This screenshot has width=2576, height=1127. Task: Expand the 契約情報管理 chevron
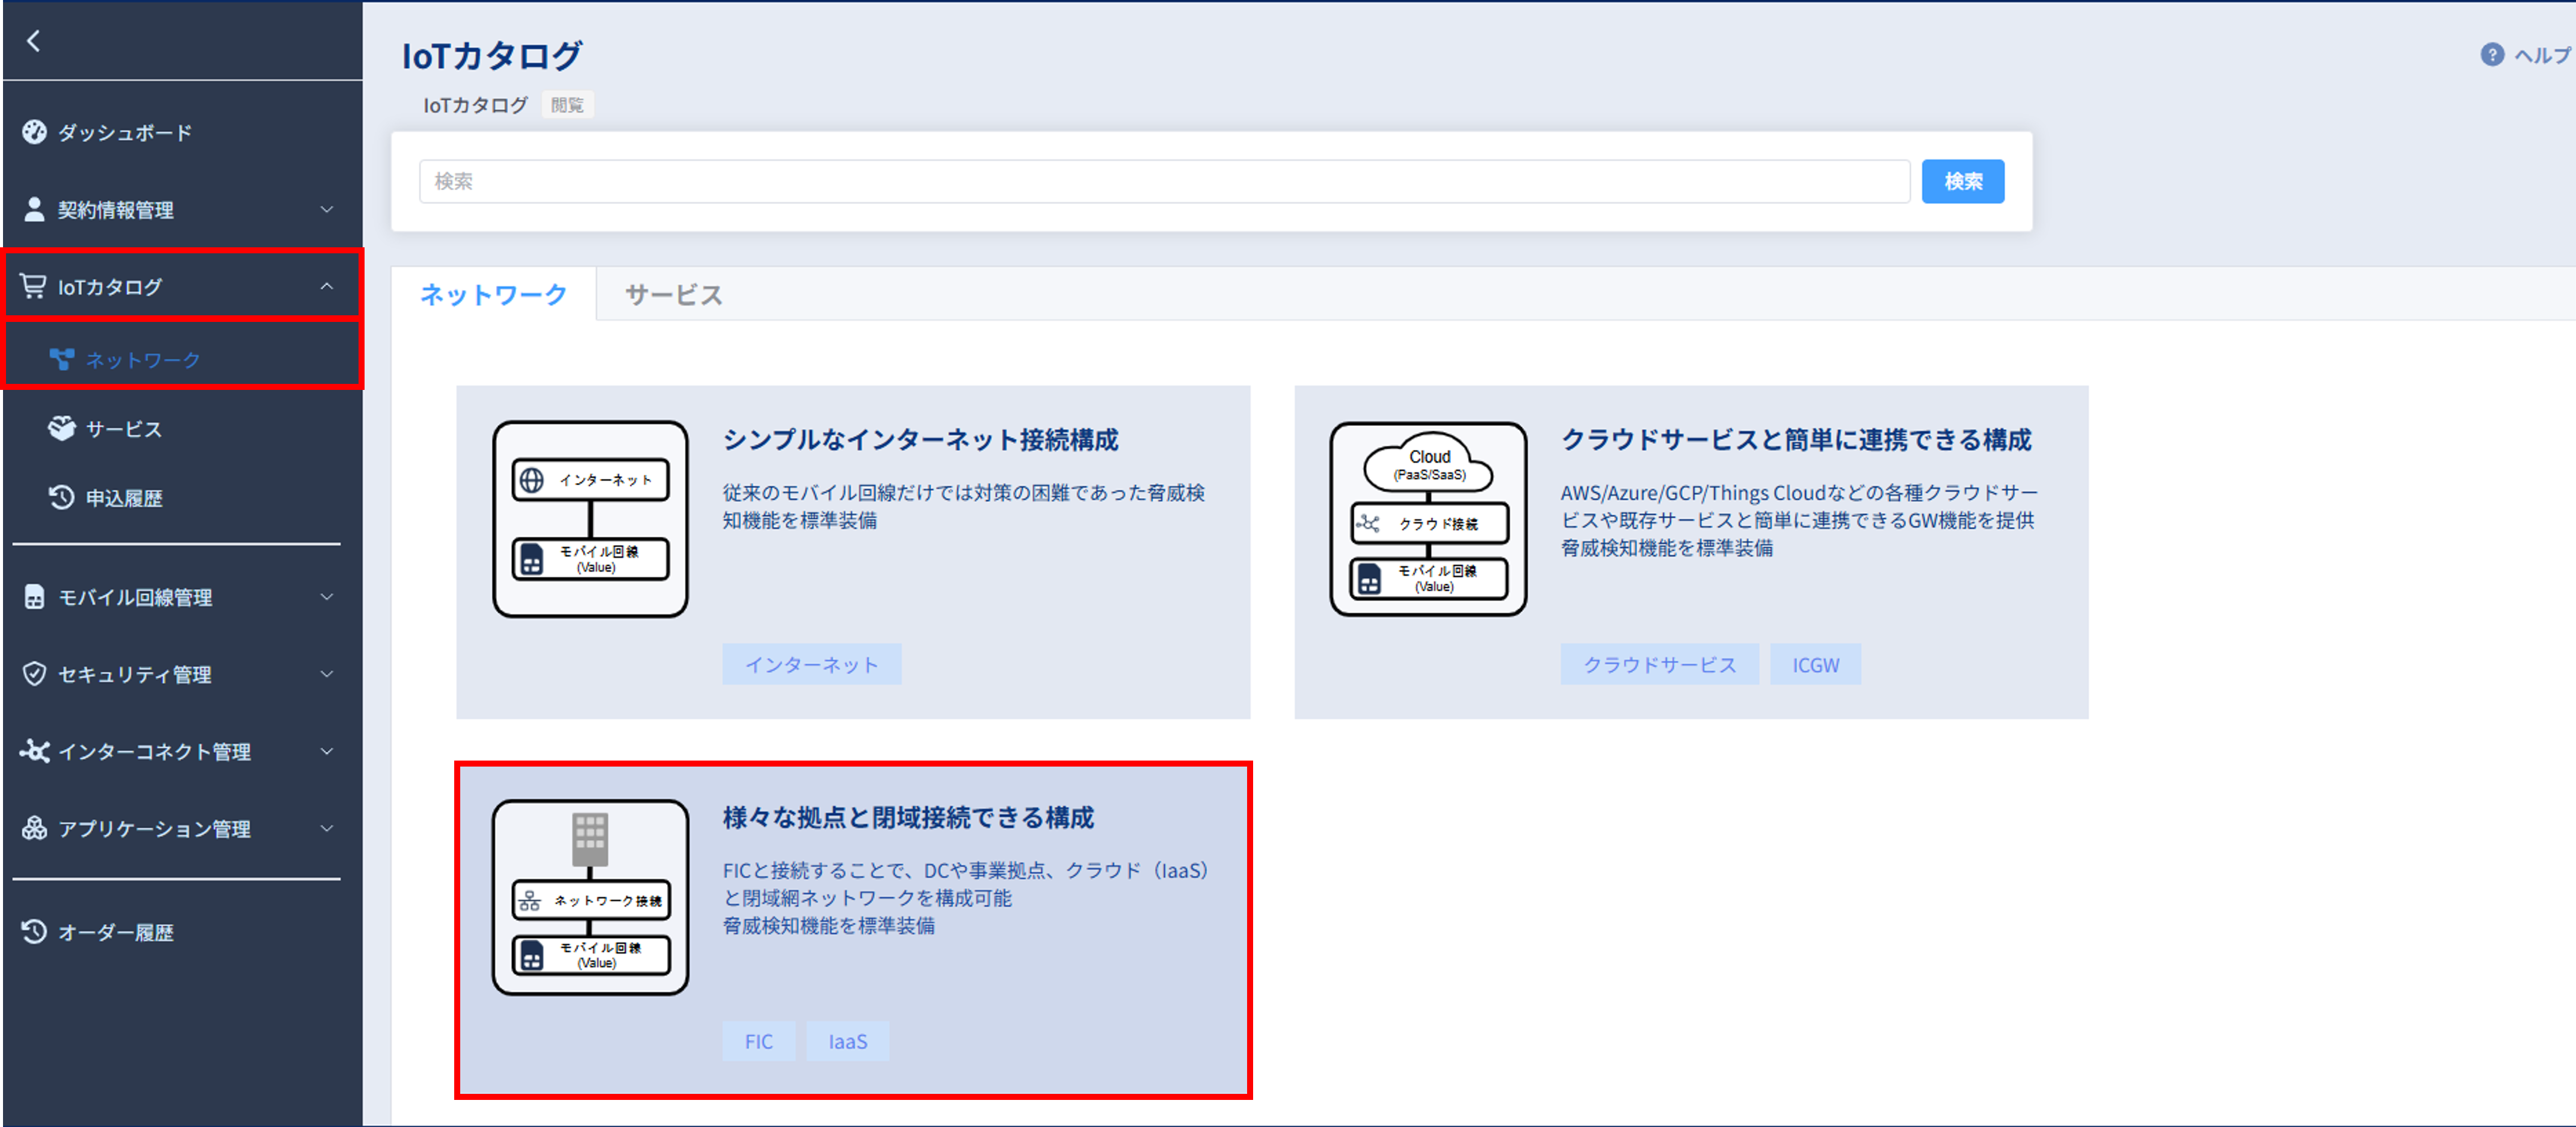coord(327,209)
